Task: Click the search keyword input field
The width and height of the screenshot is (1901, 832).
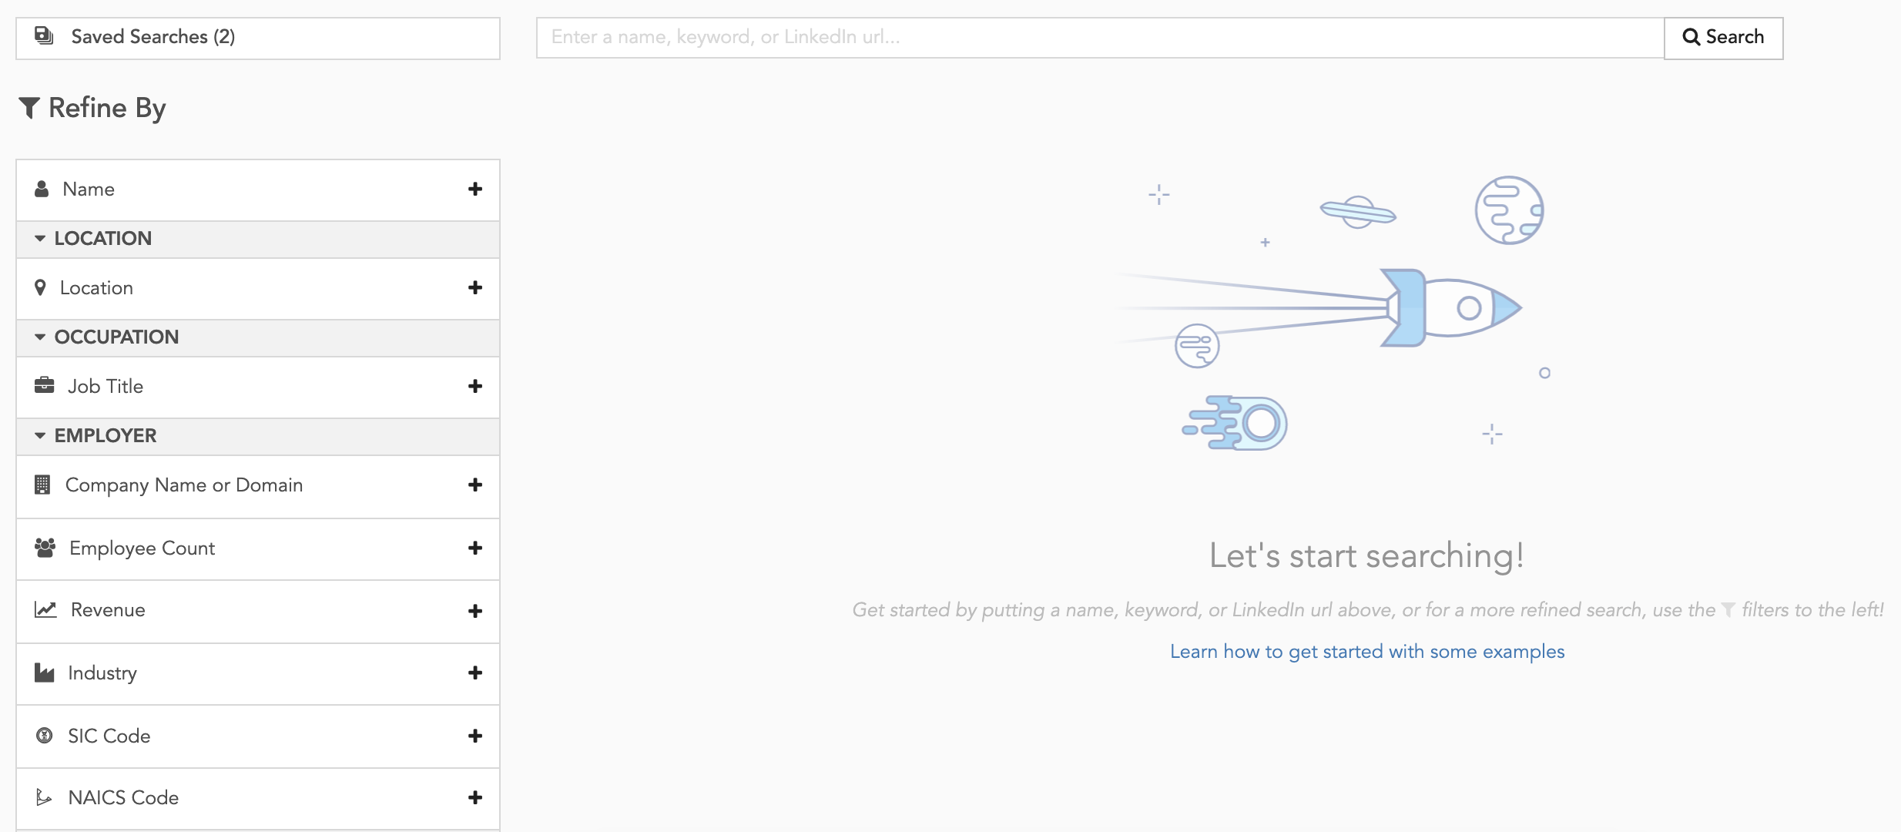Action: point(1100,38)
